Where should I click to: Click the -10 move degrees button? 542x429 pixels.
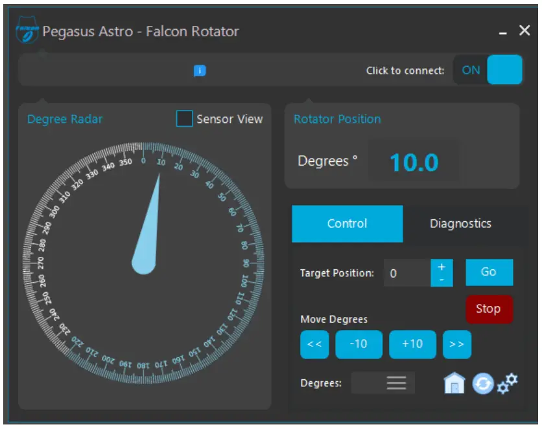pos(359,344)
